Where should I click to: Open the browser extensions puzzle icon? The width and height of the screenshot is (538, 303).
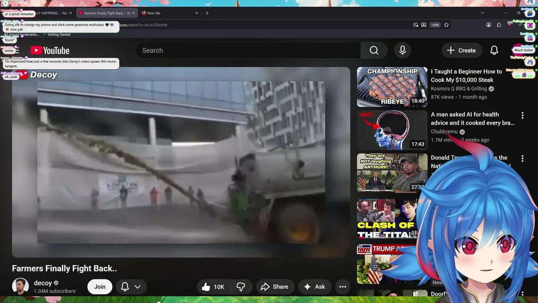click(499, 25)
